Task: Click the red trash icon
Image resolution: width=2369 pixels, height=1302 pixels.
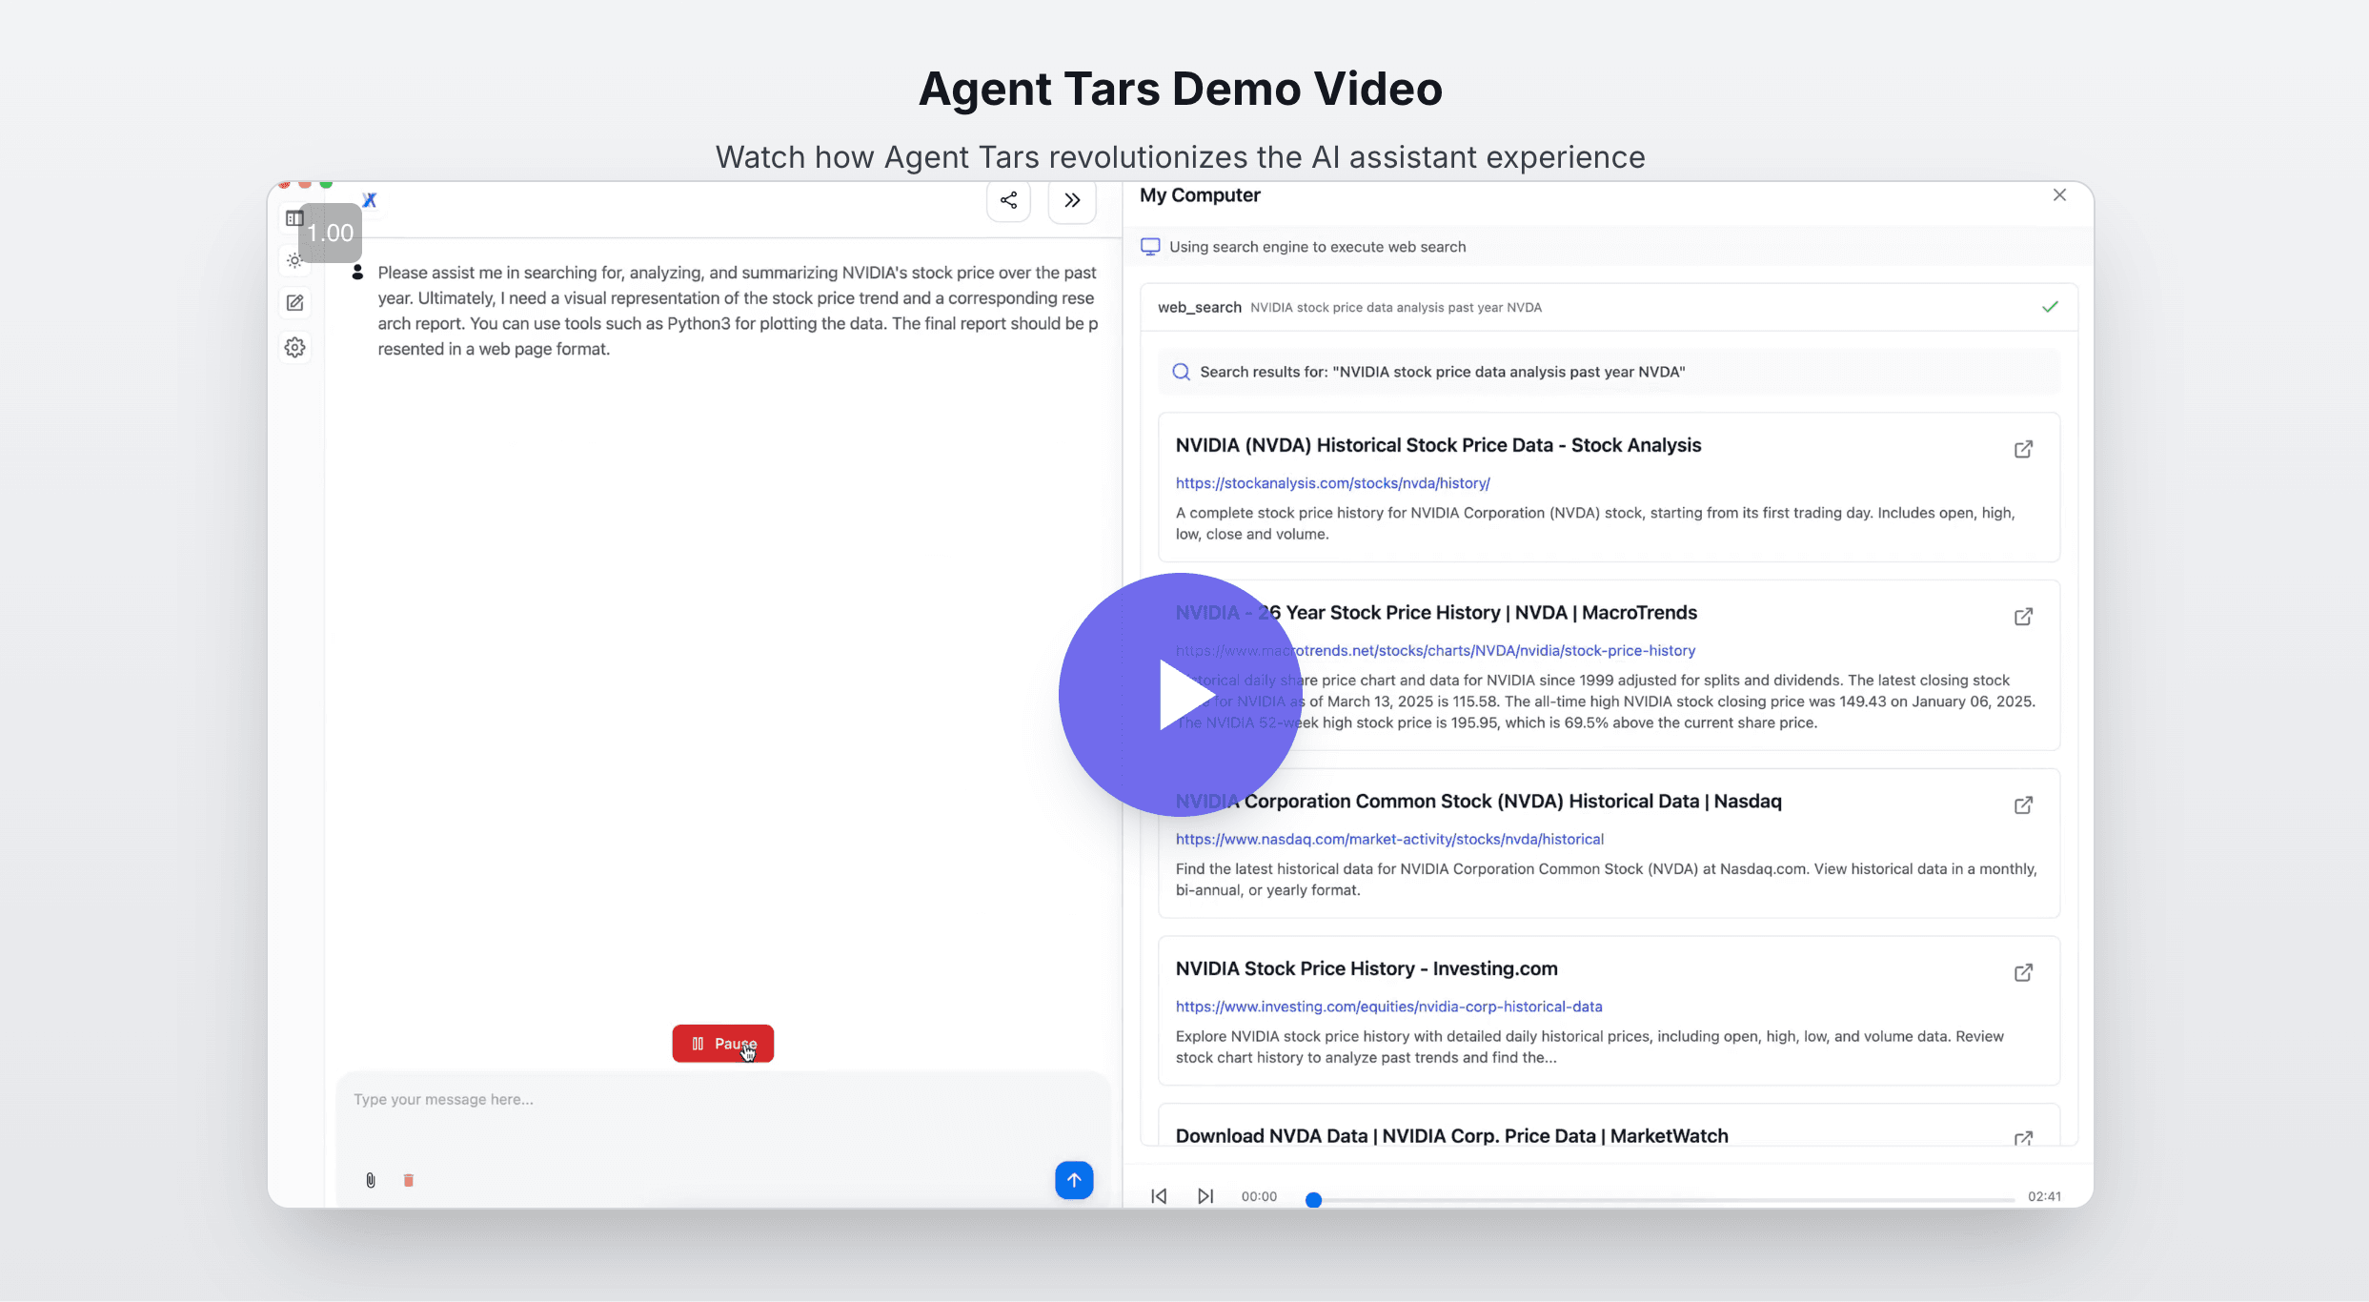Action: tap(409, 1180)
